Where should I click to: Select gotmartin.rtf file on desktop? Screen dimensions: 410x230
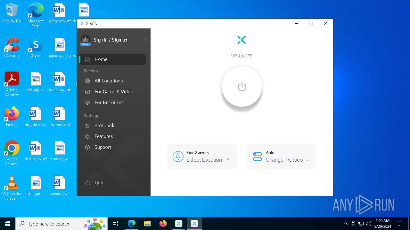point(60,13)
